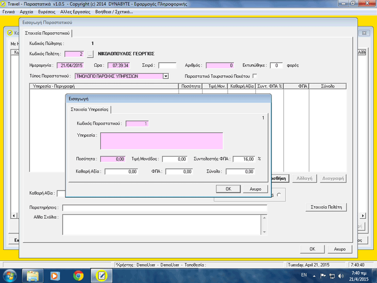Viewport: 377px width, 283px height.
Task: Open Ευρέσεις menu
Action: [x=47, y=12]
